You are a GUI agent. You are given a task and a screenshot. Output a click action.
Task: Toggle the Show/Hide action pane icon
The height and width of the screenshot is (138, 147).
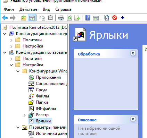[x=96, y=18]
